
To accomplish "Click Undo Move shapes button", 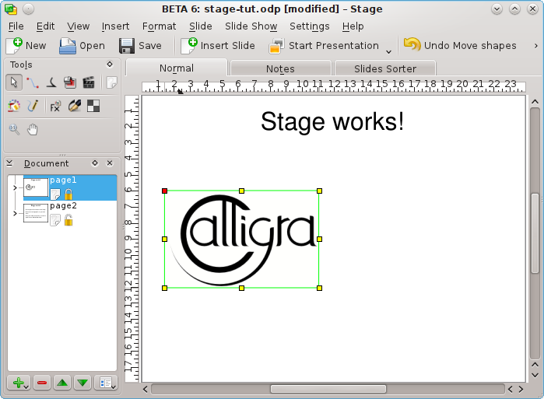I will pyautogui.click(x=460, y=46).
